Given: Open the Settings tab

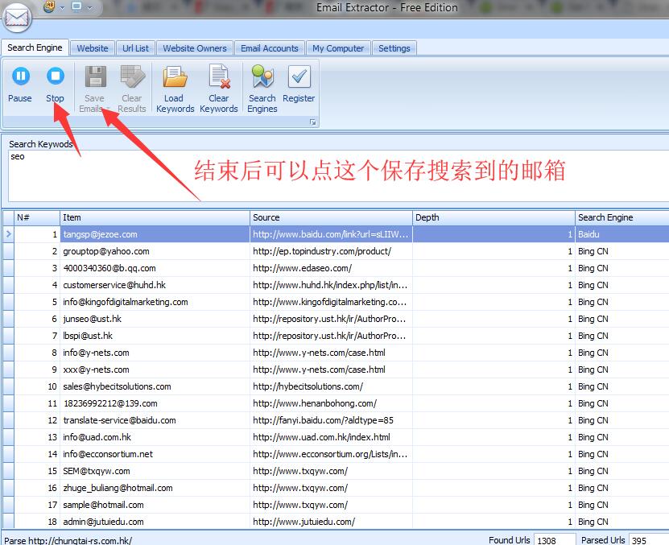Looking at the screenshot, I should point(394,48).
